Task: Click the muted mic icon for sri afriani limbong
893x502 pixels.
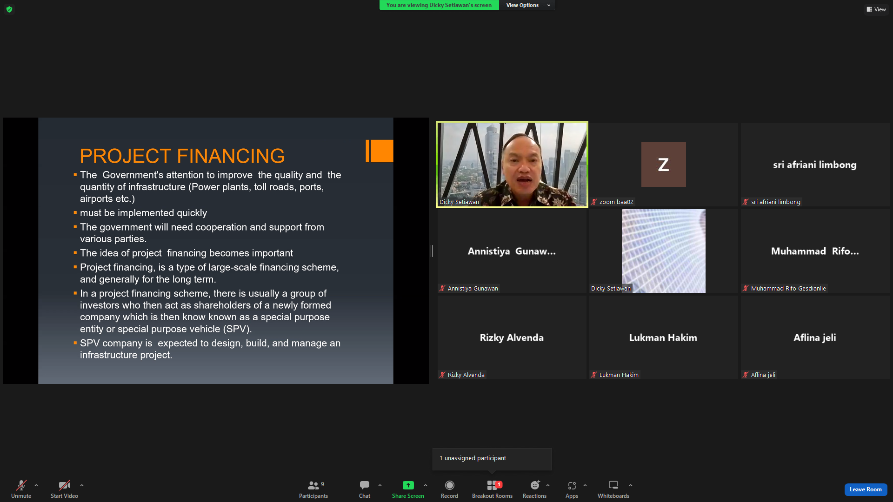Action: [x=746, y=202]
